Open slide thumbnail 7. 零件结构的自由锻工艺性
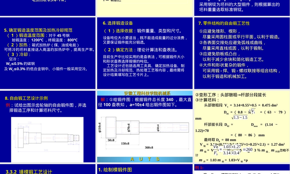This screenshot has width=290, height=174. click(x=242, y=53)
